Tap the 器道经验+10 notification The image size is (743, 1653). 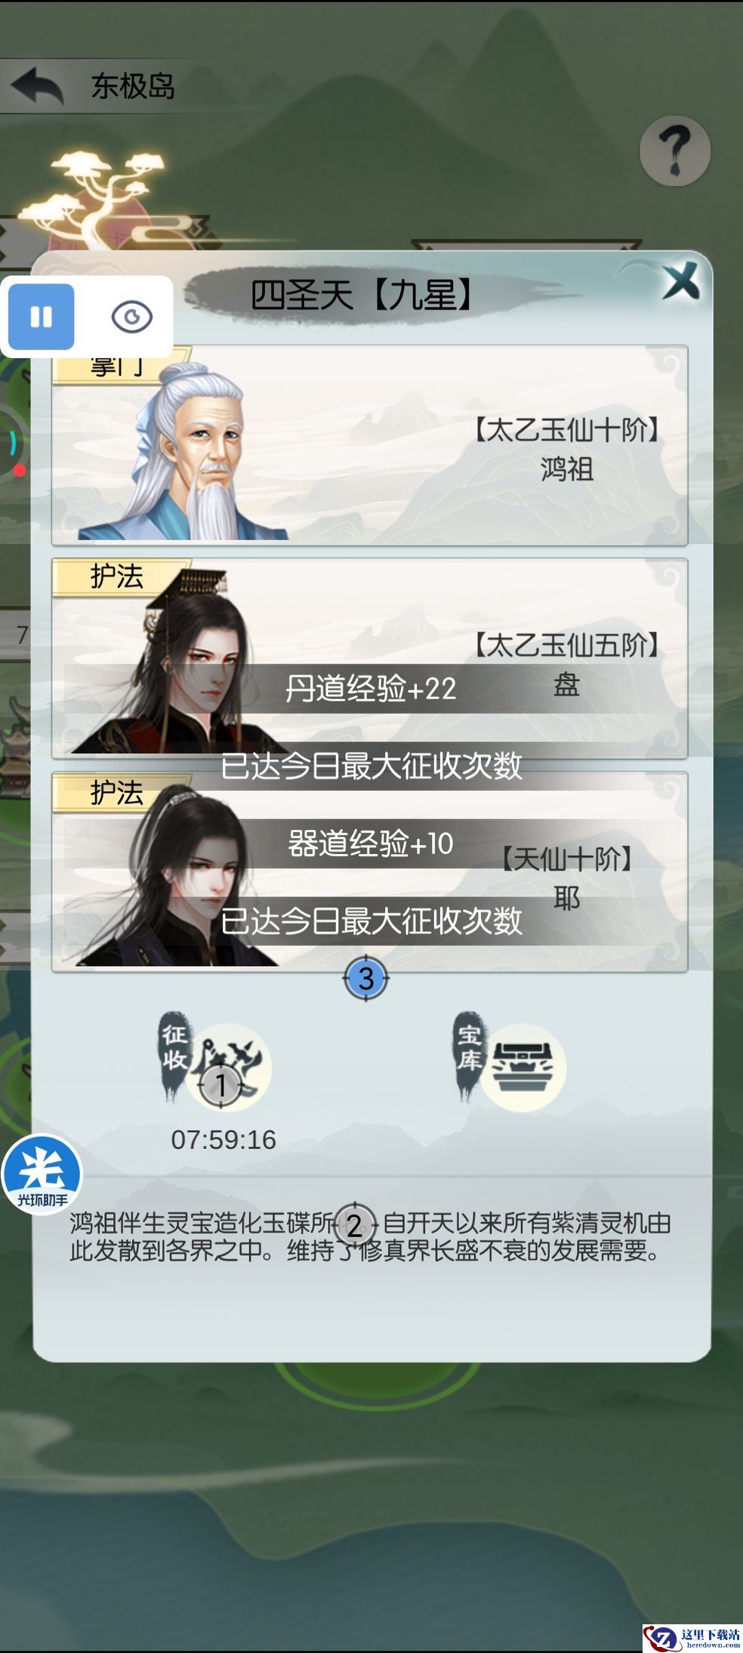pos(371,844)
